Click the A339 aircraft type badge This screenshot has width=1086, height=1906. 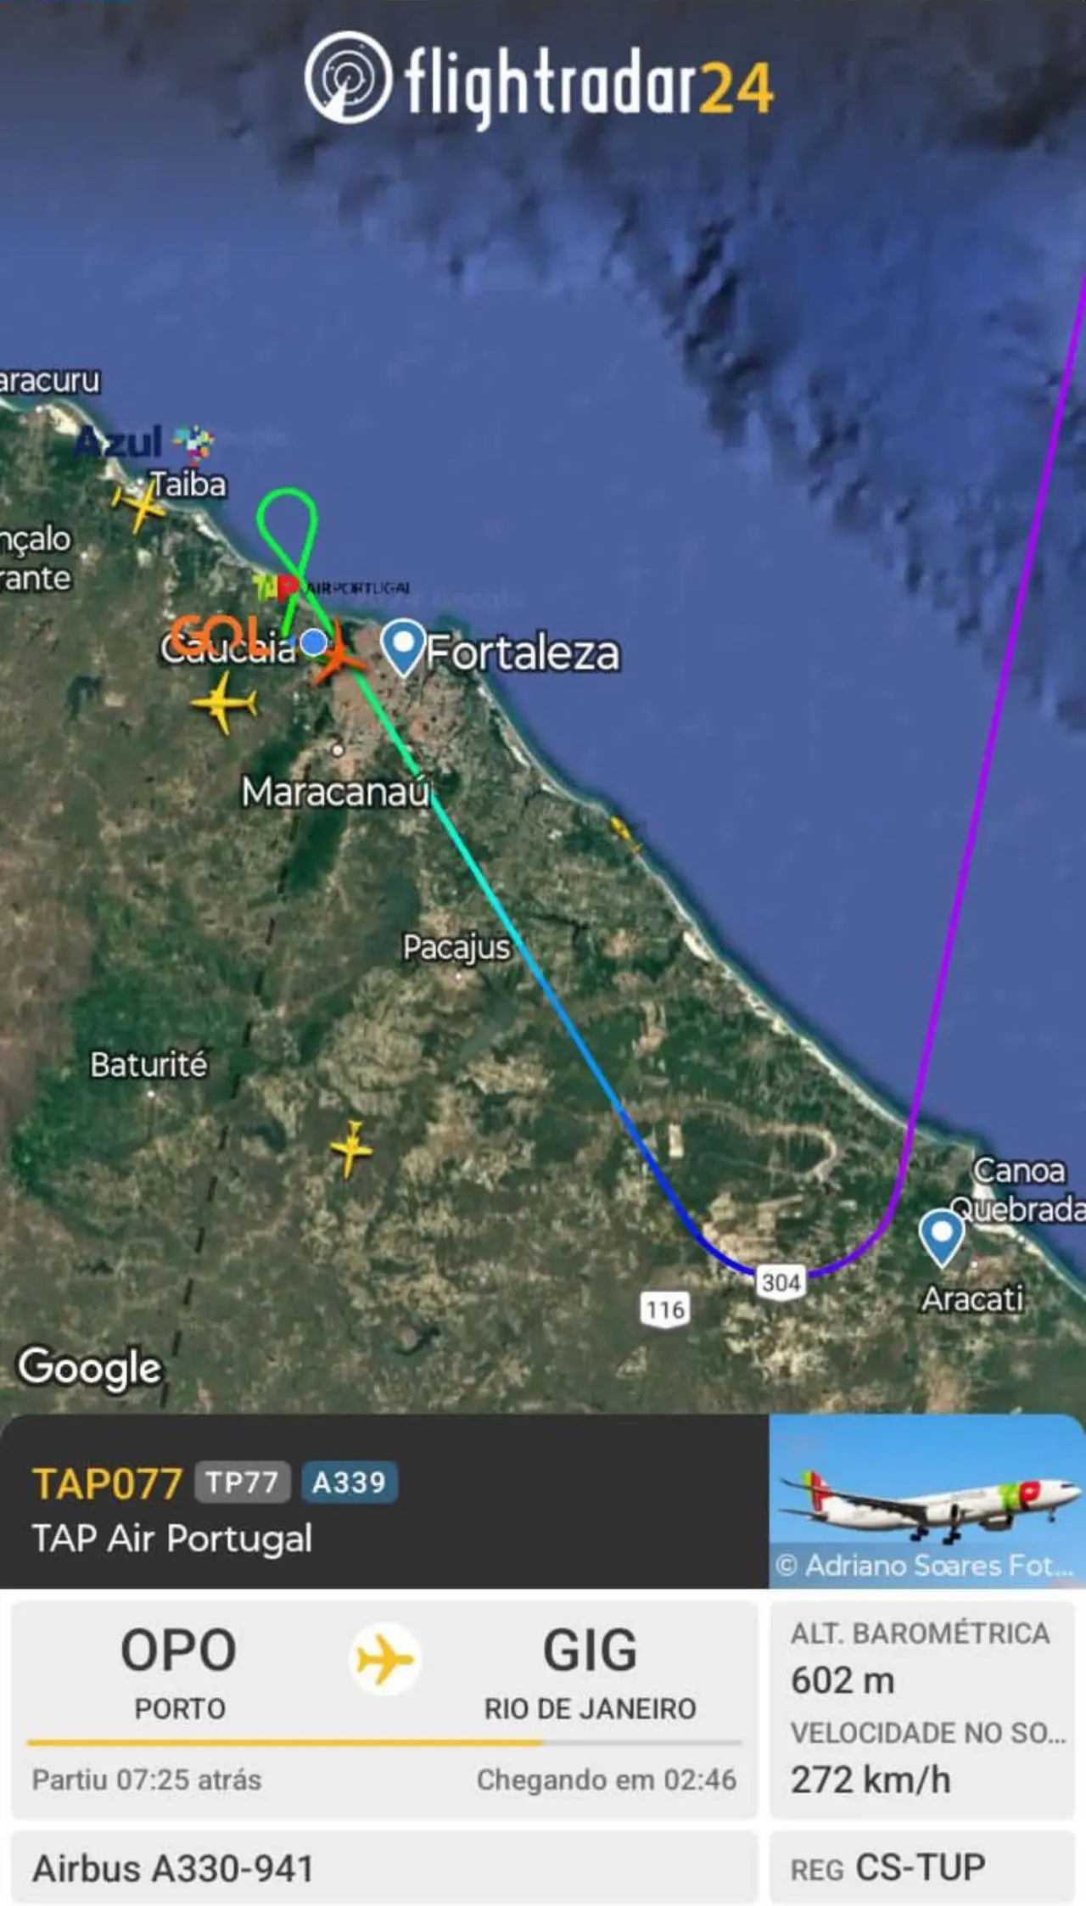pyautogui.click(x=349, y=1482)
